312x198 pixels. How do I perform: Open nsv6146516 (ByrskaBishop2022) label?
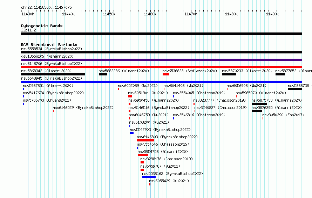159,108
